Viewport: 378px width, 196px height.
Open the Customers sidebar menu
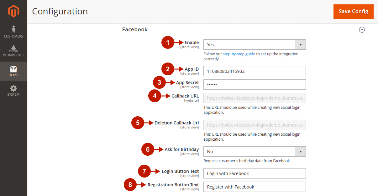(13, 32)
